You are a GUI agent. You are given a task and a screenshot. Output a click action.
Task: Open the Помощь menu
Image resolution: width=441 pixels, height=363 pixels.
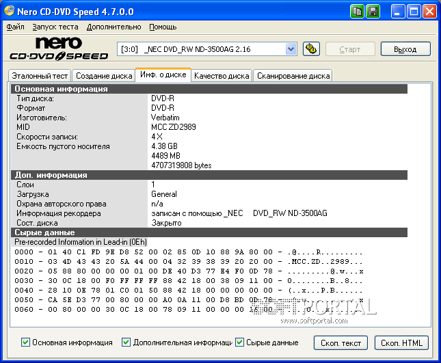point(163,27)
